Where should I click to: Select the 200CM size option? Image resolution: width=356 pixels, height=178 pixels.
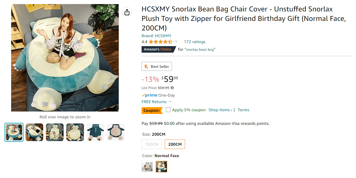[x=175, y=144]
